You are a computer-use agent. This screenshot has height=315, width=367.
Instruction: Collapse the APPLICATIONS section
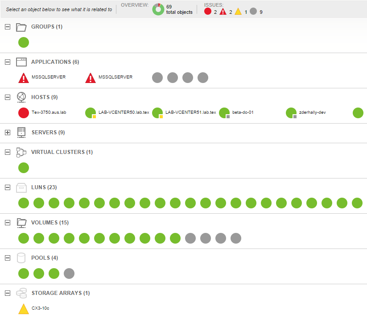coord(8,62)
